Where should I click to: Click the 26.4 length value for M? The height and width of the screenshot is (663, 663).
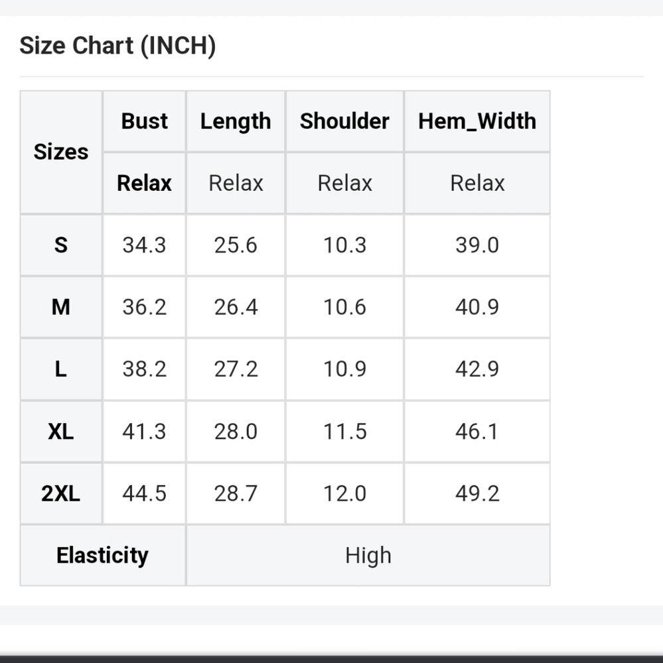tap(236, 308)
